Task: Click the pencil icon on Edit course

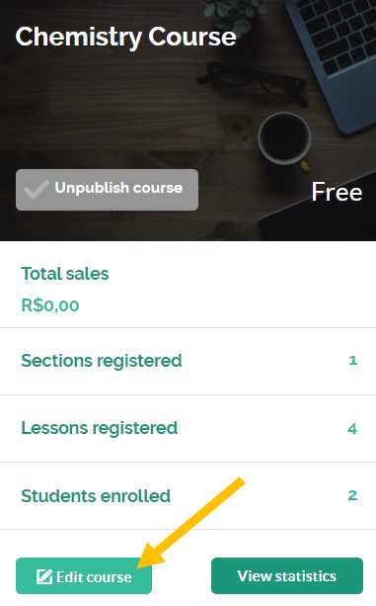Action: tap(44, 576)
